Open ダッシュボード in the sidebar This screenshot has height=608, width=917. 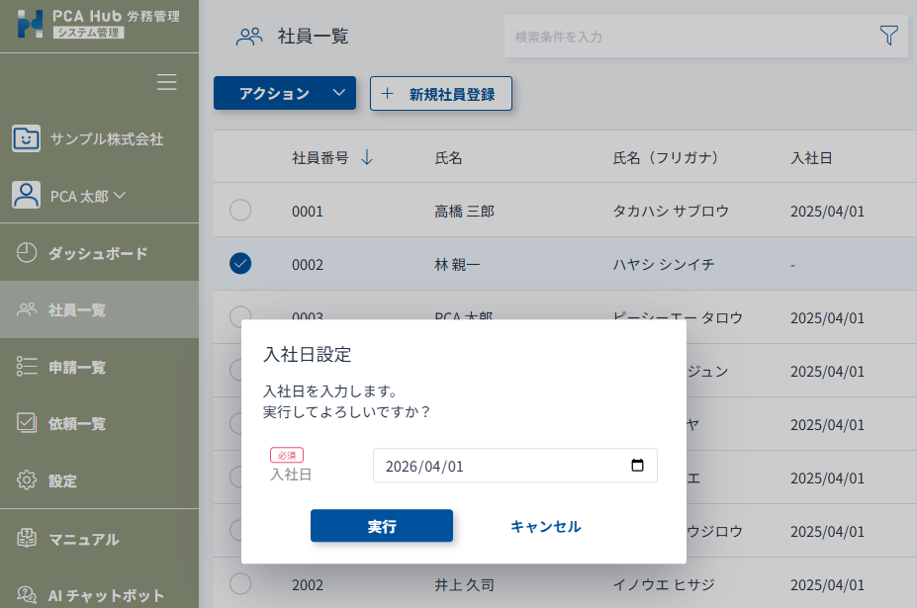(98, 253)
